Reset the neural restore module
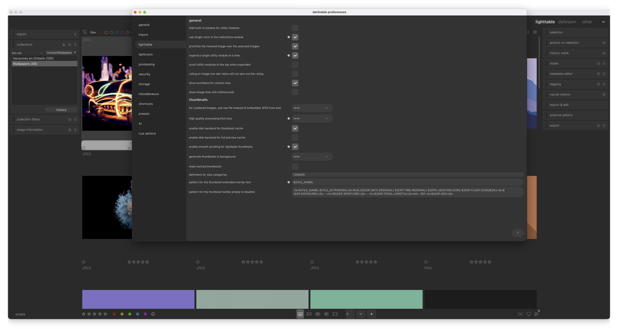The height and width of the screenshot is (329, 618). [604, 94]
